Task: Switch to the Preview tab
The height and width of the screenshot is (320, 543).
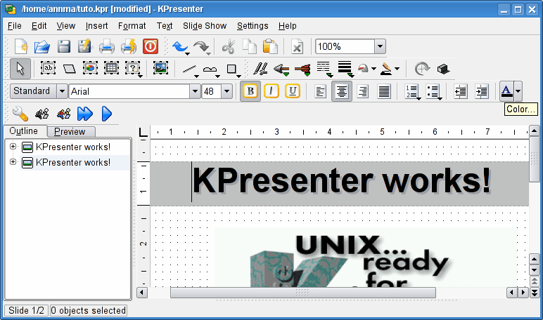Action: (70, 131)
